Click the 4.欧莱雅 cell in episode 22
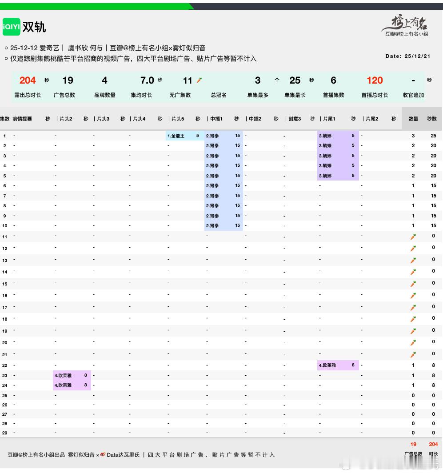 338,365
